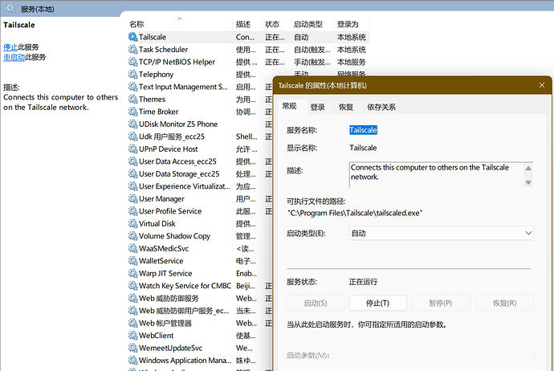Click the UPnP Device Host gear icon
Viewport: 554px width, 371px height.
point(132,149)
